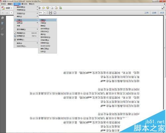Open the Bookmarks panel in sidebar
This screenshot has width=166, height=133.
tap(2, 23)
